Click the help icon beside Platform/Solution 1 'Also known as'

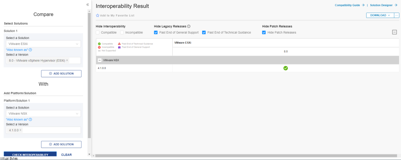[30, 119]
